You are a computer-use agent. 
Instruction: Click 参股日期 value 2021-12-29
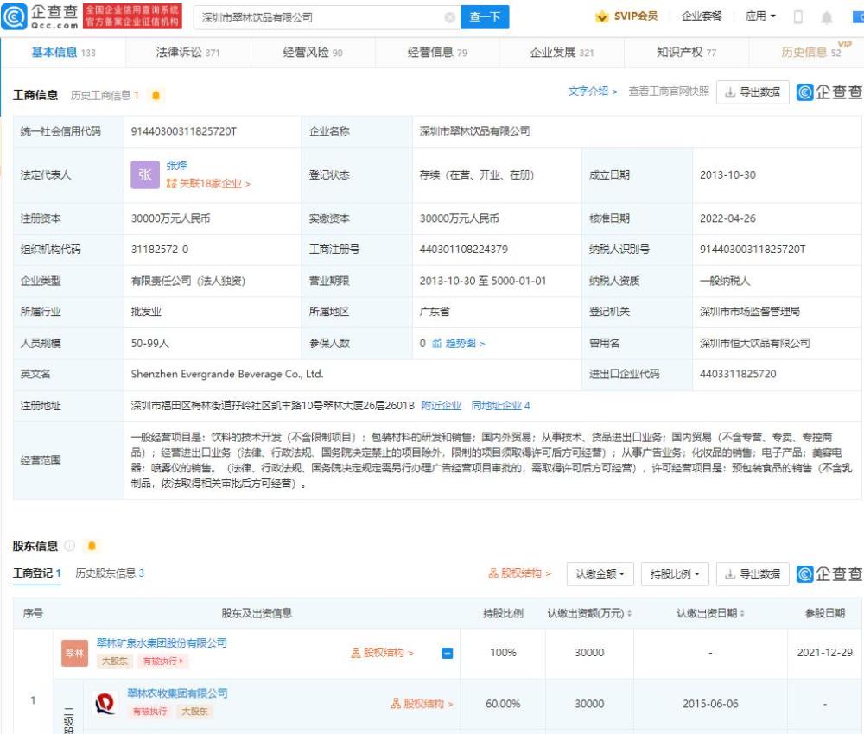824,653
